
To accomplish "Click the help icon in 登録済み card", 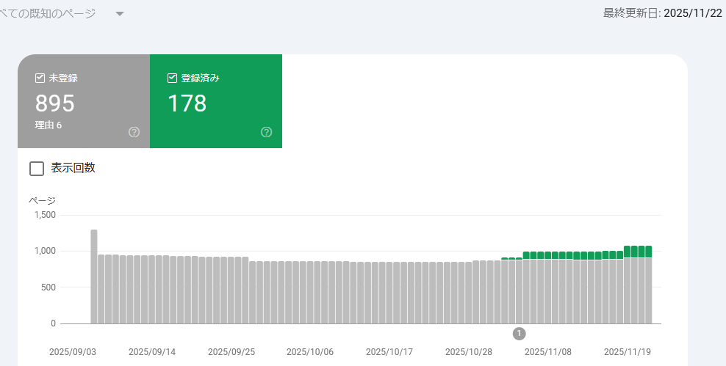I will (266, 132).
